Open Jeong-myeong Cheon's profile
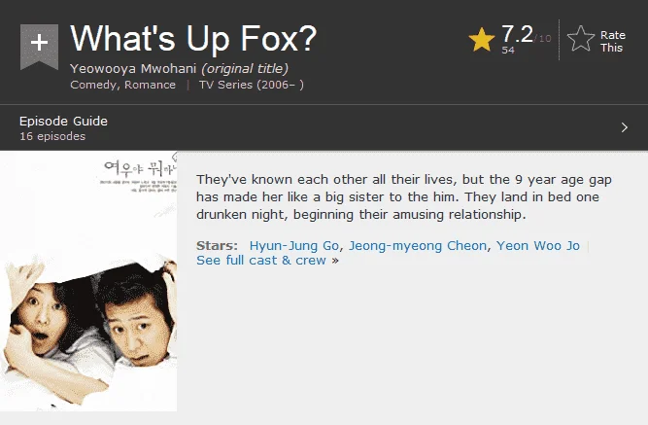This screenshot has width=648, height=425. pyautogui.click(x=418, y=246)
